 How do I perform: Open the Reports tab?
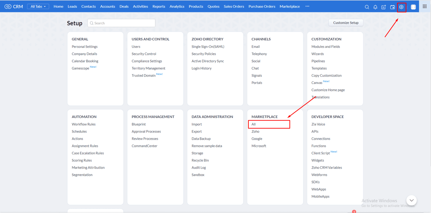tap(159, 6)
